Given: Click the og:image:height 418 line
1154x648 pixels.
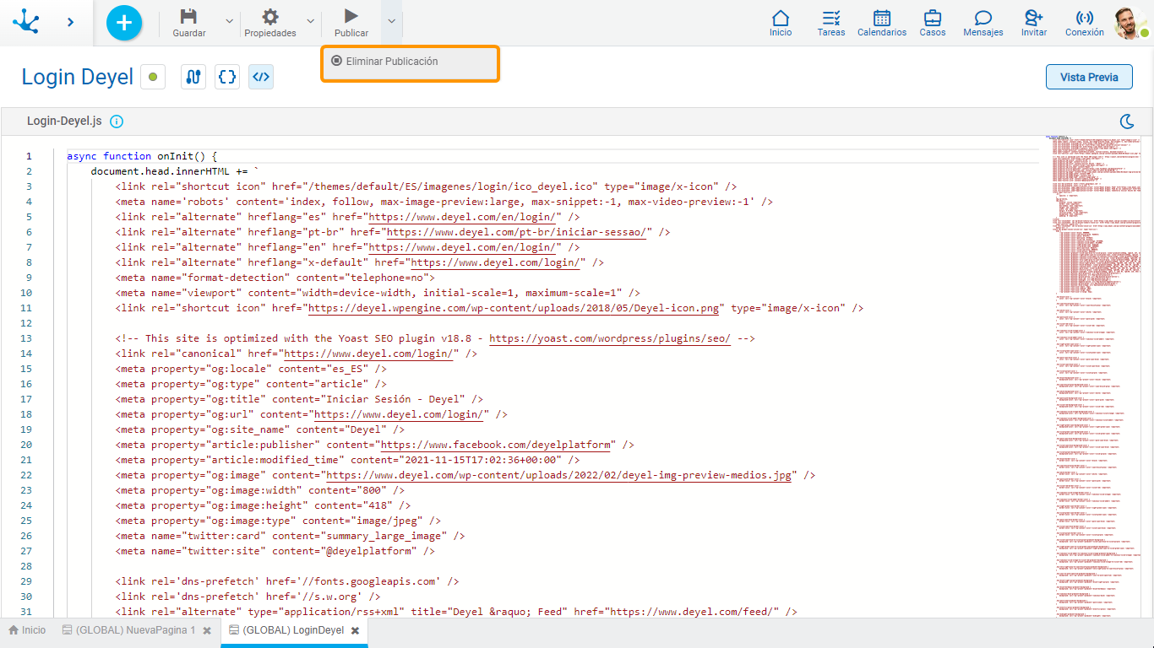Looking at the screenshot, I should click(x=264, y=505).
